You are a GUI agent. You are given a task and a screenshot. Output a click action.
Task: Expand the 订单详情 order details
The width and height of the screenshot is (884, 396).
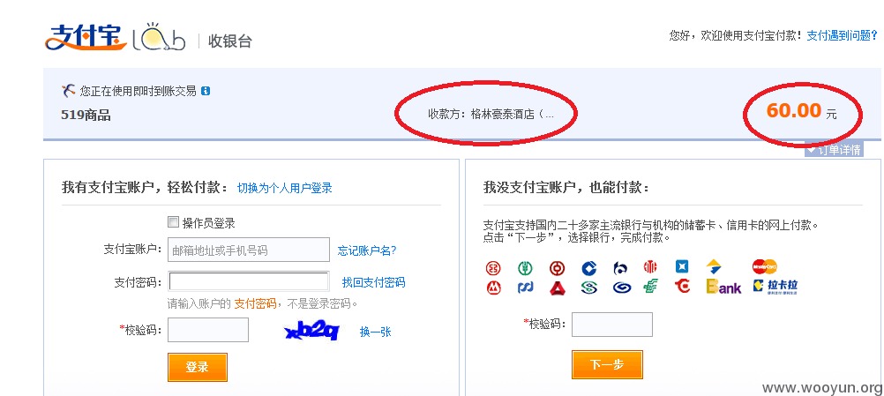(x=834, y=150)
